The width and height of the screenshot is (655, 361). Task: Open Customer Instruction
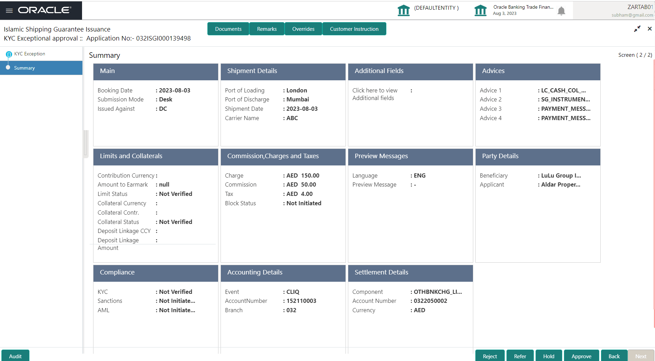click(x=354, y=29)
